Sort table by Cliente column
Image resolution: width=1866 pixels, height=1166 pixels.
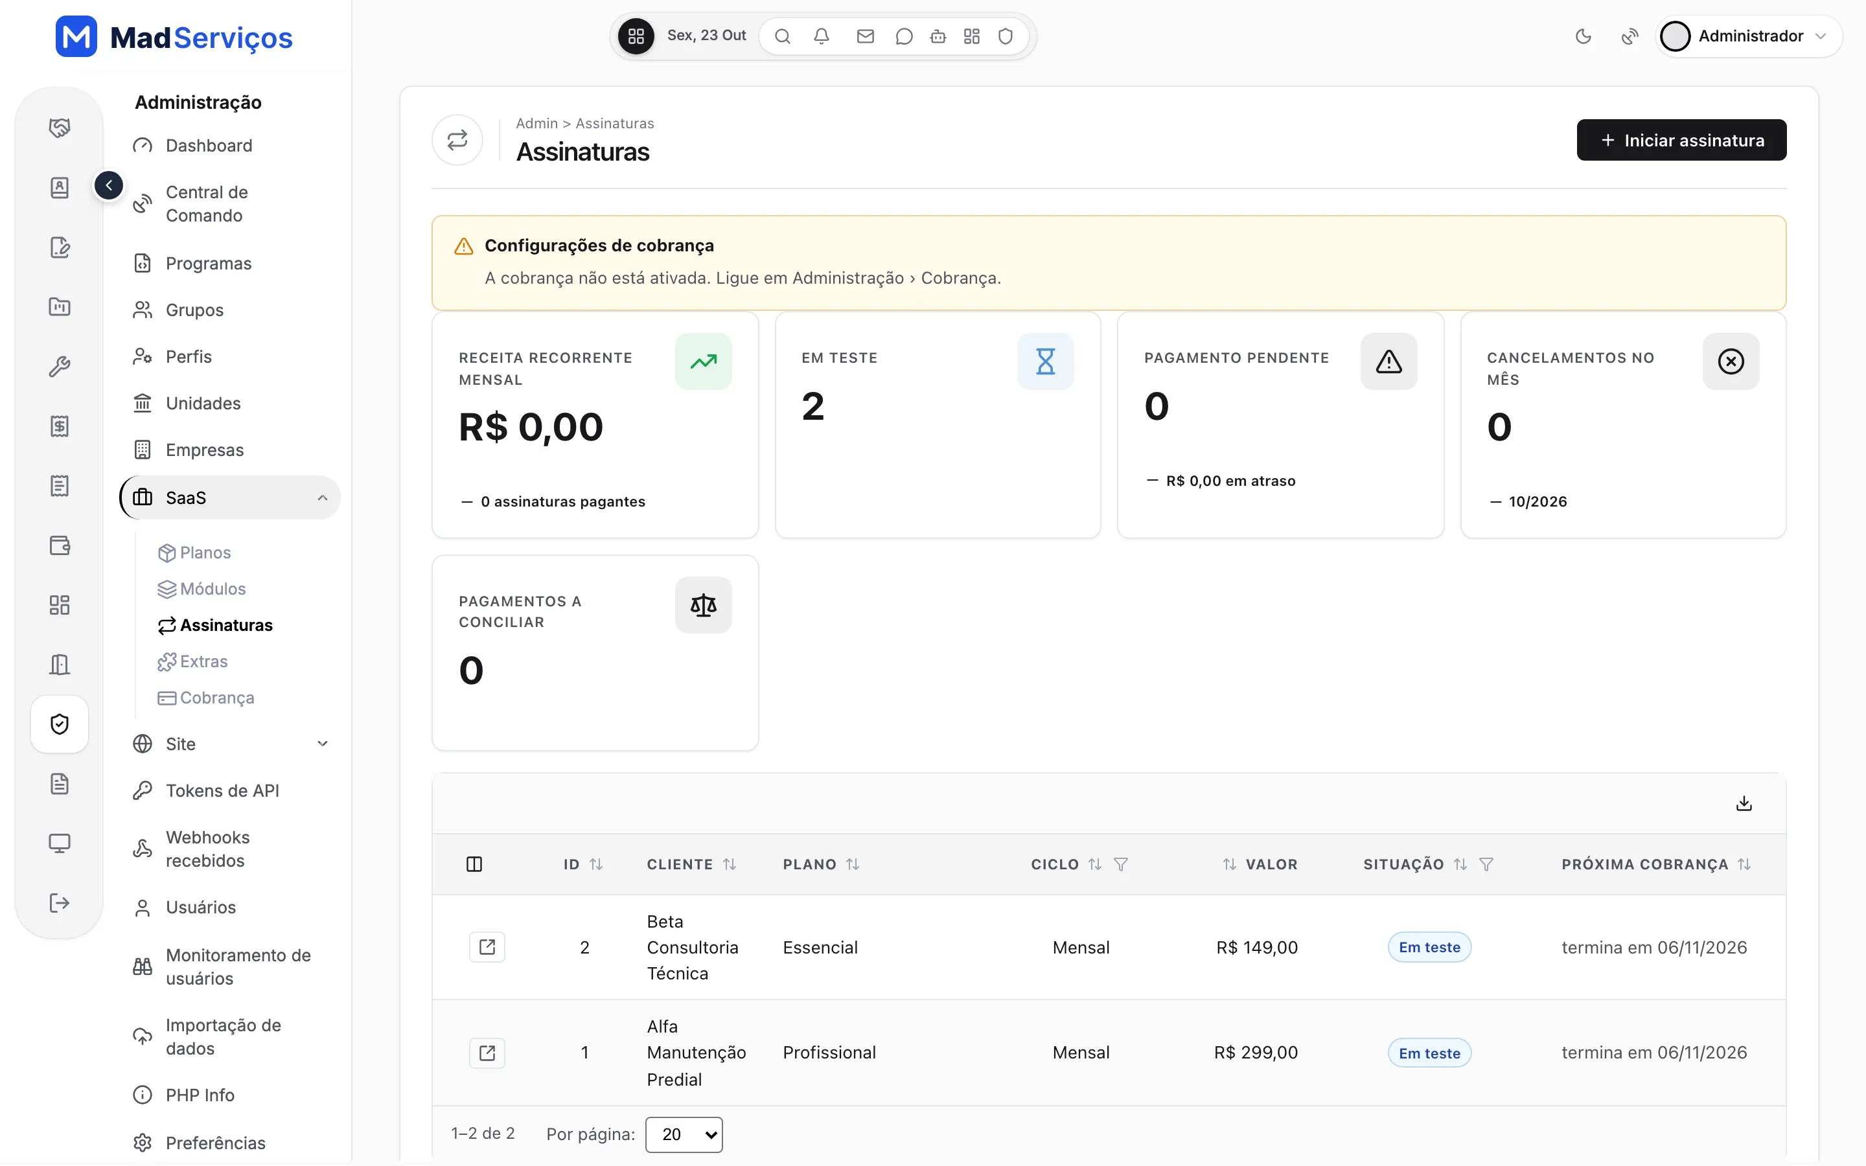click(730, 865)
